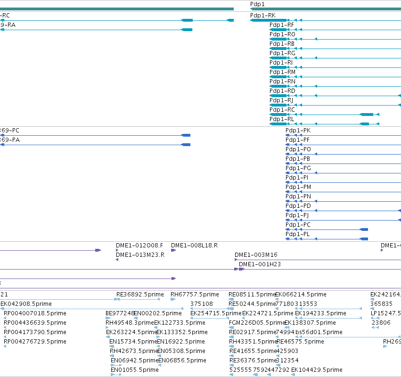
Task: Select the Pdp1-RL transcript label
Action: tap(282, 119)
